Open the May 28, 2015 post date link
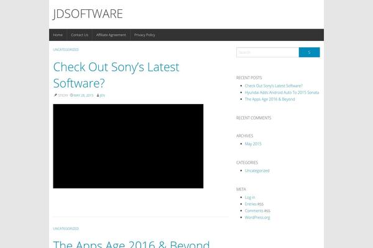373x248 pixels. tap(83, 95)
